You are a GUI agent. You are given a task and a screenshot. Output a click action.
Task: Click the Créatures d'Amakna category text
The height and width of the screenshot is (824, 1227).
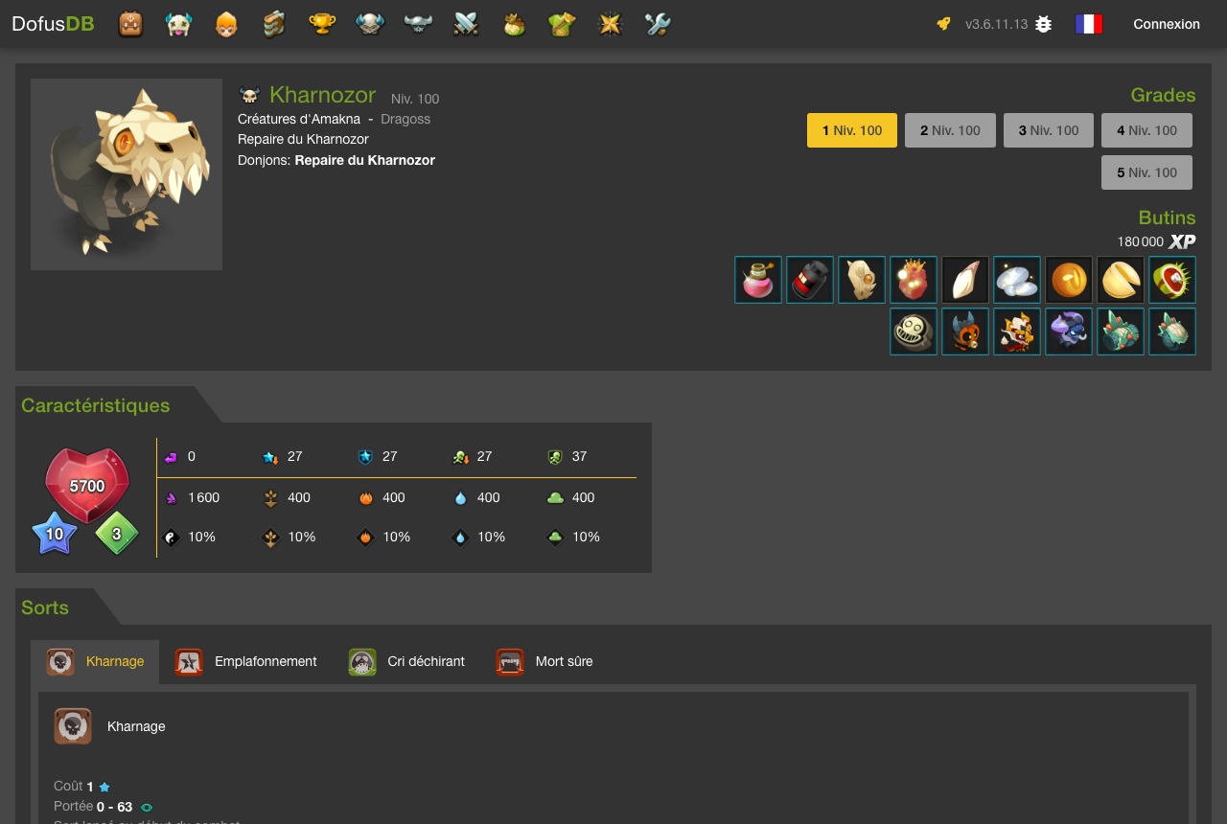[x=299, y=119]
